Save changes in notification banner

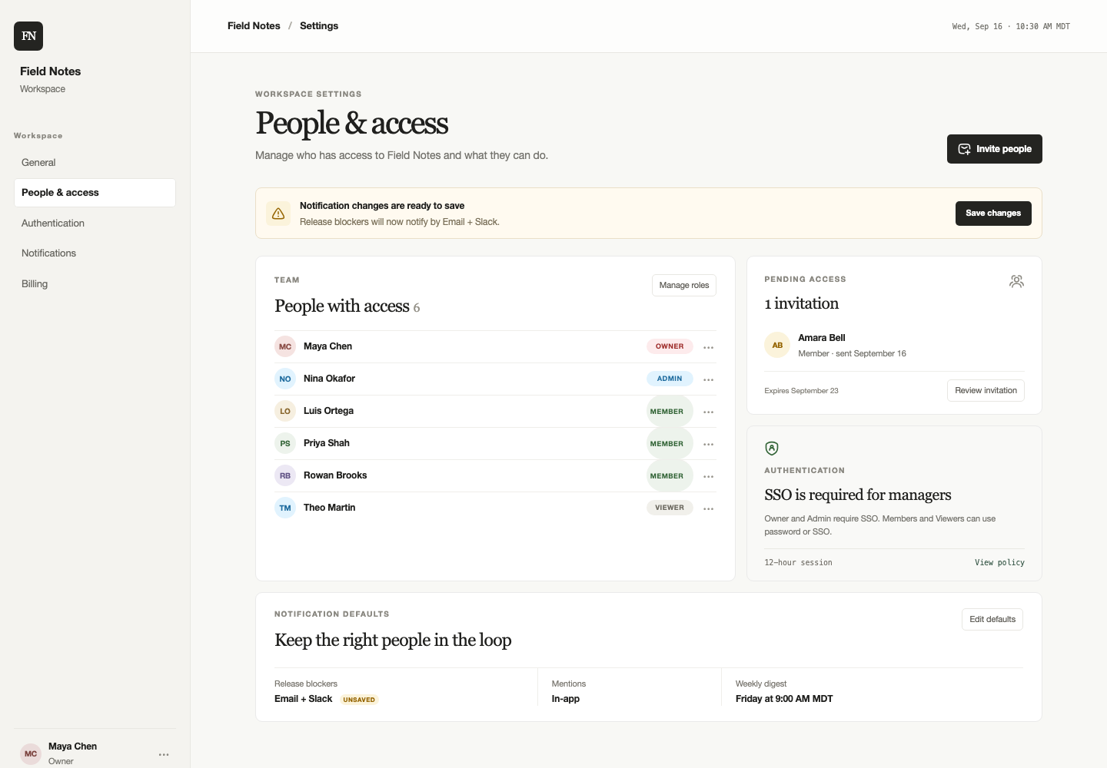[993, 214]
